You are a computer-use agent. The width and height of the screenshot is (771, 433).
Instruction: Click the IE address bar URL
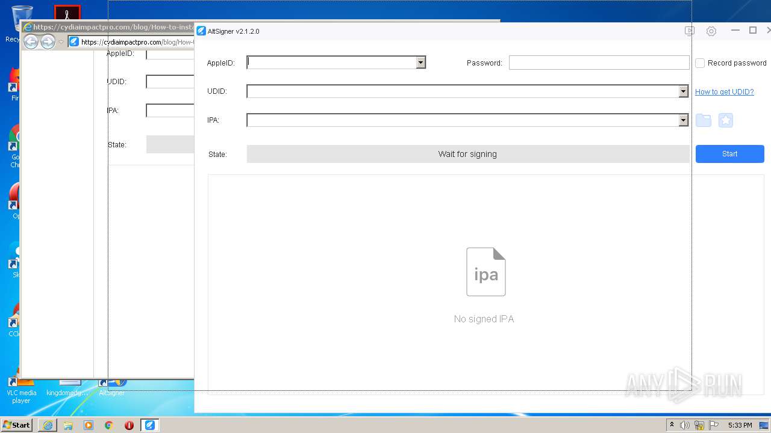pos(137,42)
